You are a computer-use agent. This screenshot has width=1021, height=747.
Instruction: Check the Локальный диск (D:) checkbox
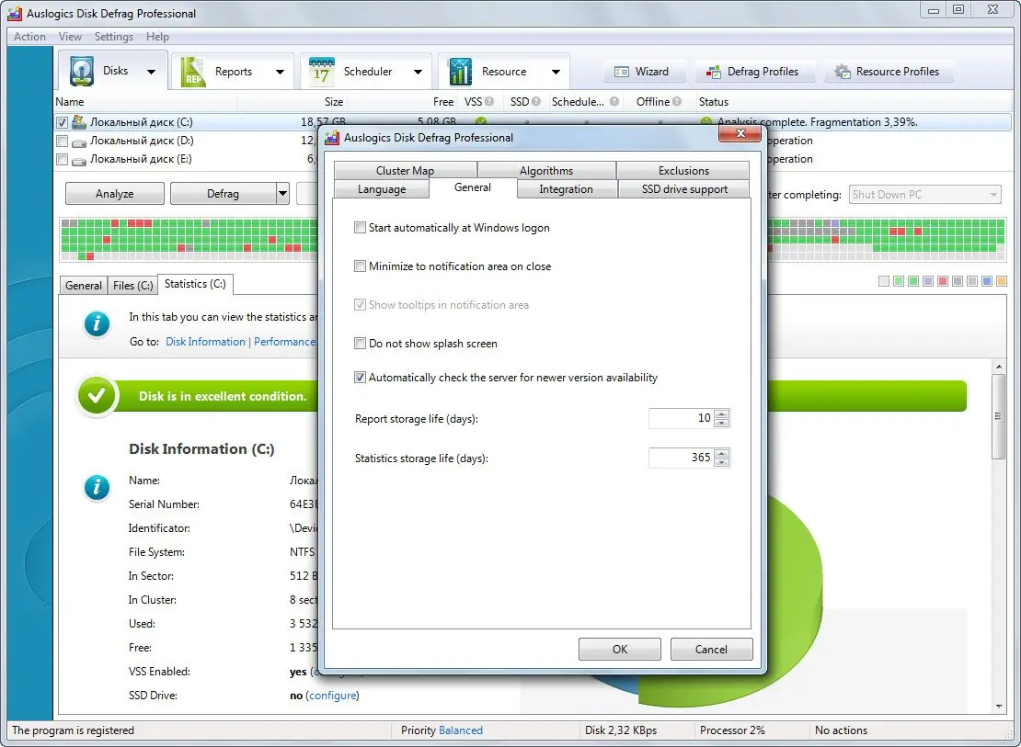62,141
